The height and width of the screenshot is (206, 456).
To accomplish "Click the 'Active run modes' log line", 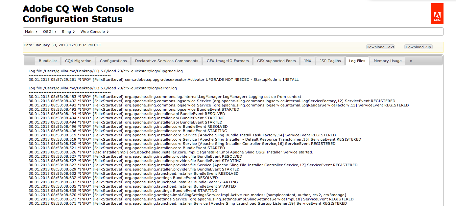I will click(x=187, y=195).
